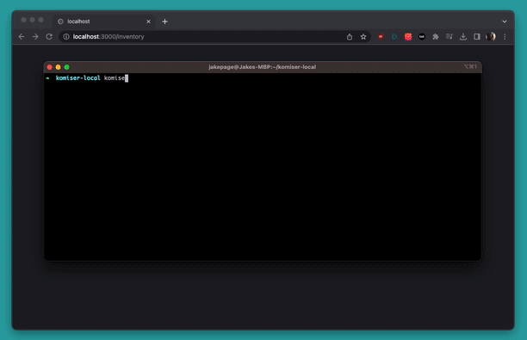Open a new browser tab
Viewport: 527px width, 340px height.
coord(164,22)
